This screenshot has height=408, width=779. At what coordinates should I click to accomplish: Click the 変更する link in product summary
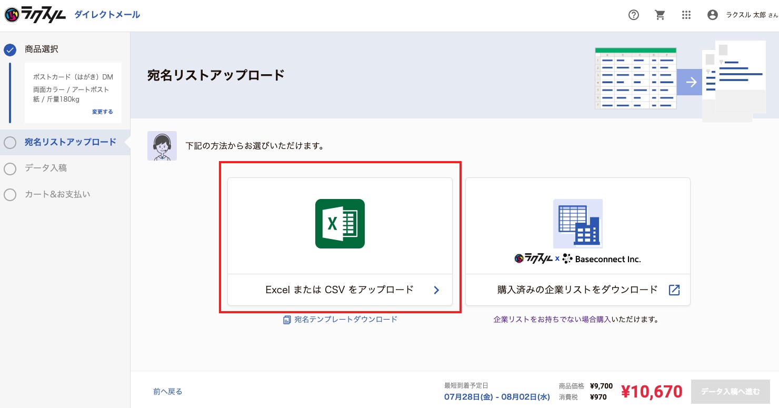103,112
